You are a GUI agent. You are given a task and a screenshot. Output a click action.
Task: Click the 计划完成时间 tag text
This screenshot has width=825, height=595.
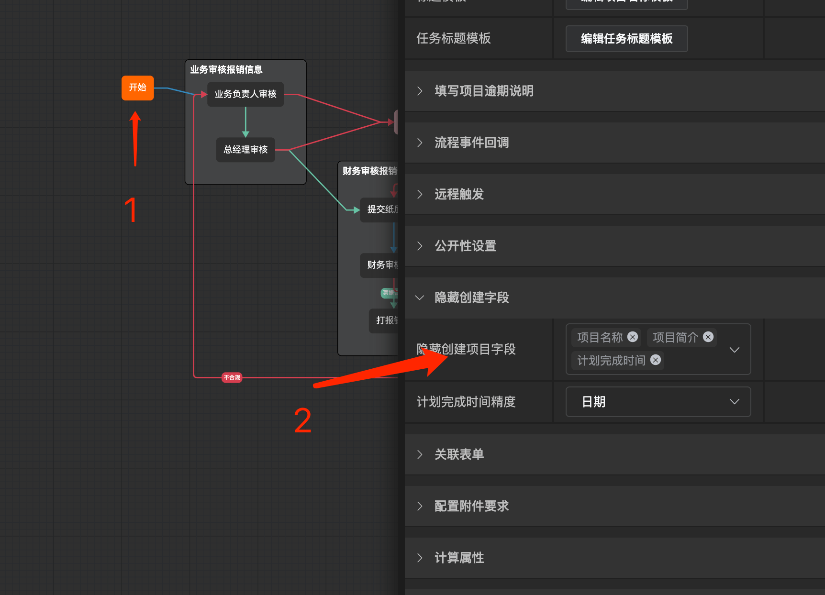pos(612,360)
